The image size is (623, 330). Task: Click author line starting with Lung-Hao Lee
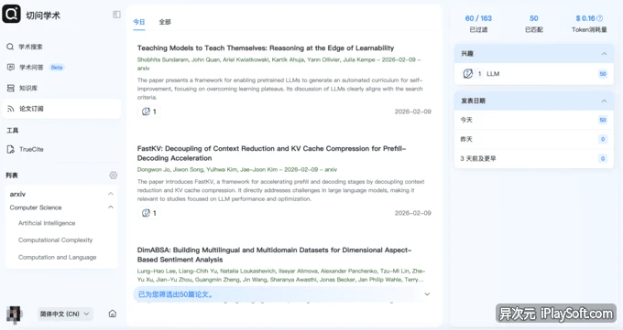(x=281, y=275)
